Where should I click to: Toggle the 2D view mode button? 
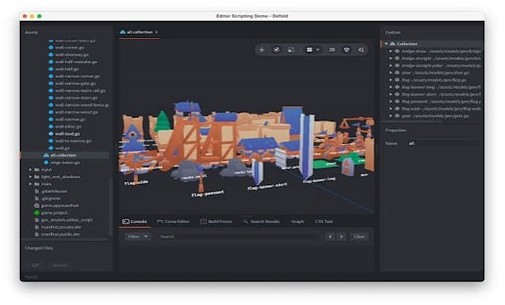click(x=332, y=50)
